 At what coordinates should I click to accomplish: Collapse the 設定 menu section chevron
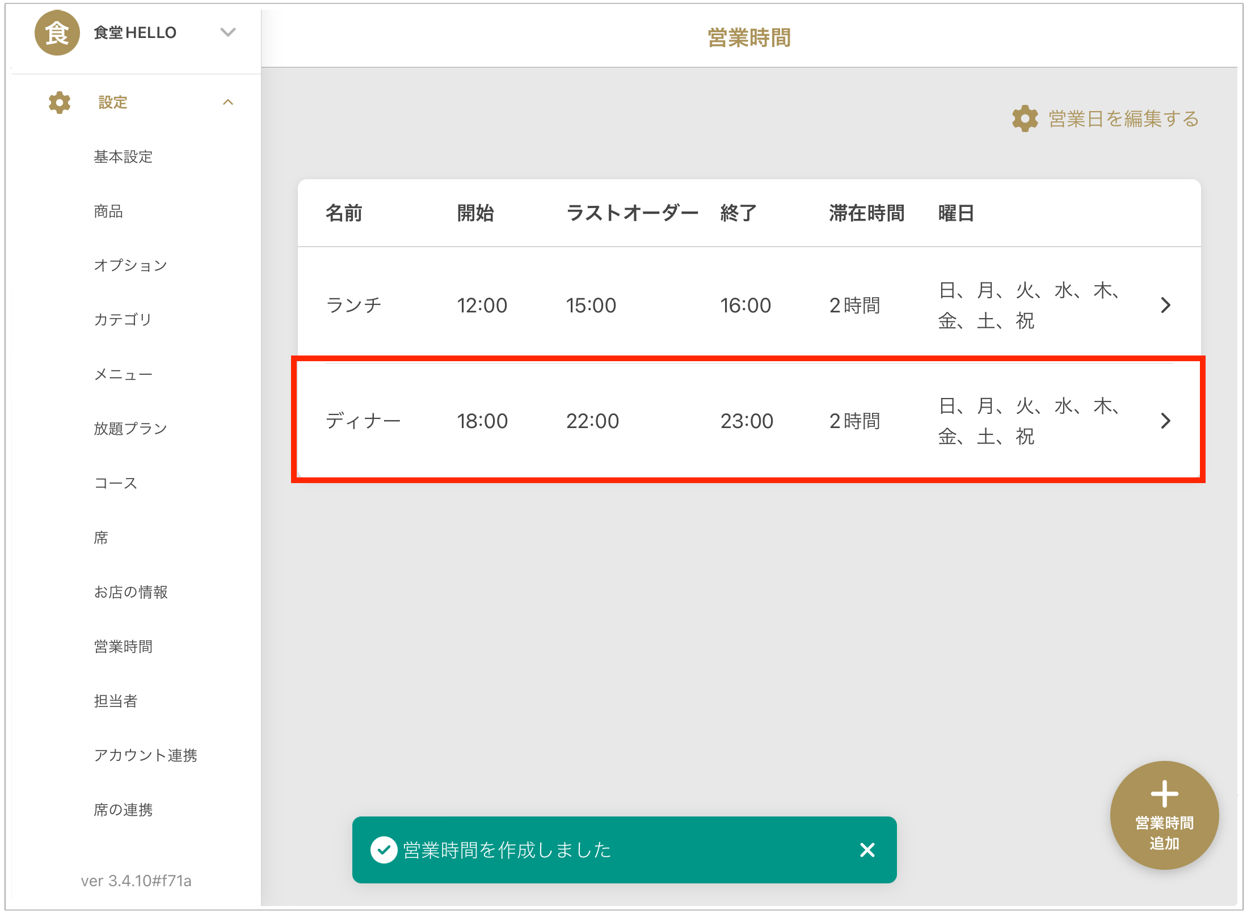tap(228, 103)
